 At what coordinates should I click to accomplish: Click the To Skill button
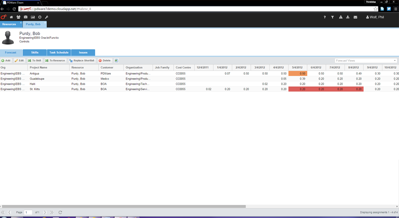pyautogui.click(x=34, y=61)
